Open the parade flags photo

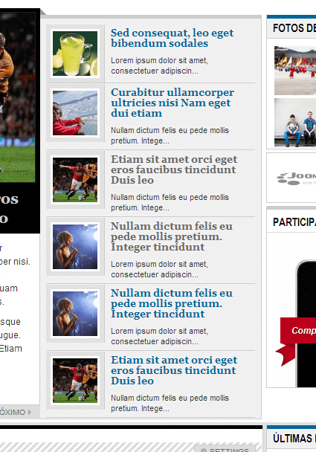[x=295, y=71]
